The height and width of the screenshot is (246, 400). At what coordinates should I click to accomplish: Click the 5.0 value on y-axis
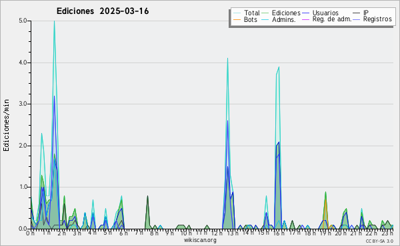coord(23,21)
